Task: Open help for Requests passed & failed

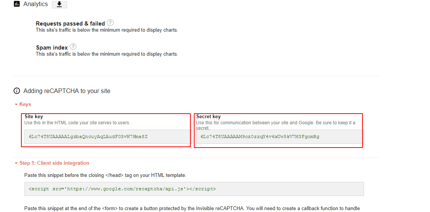Action: 110,22
